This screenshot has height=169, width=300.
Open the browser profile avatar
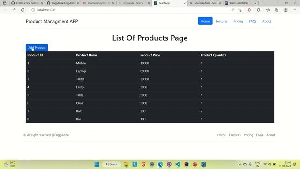(x=285, y=10)
